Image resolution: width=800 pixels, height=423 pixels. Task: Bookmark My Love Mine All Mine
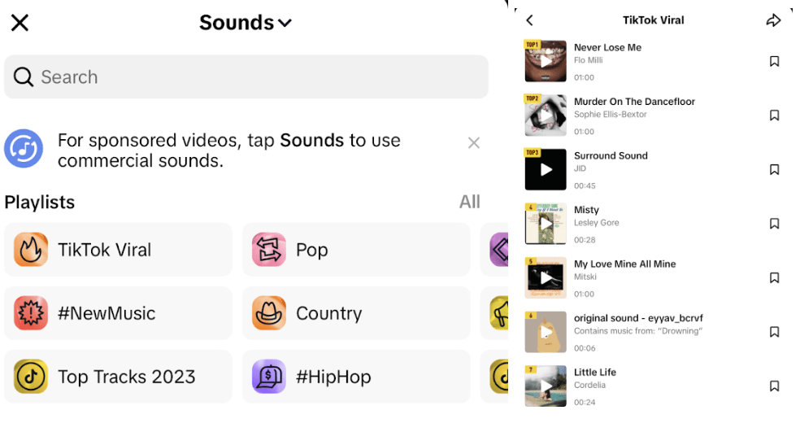point(774,277)
